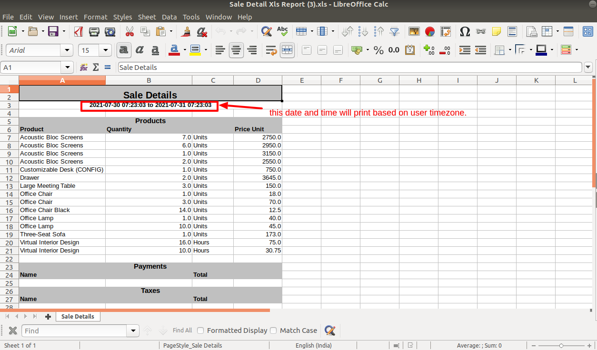Image resolution: width=597 pixels, height=350 pixels.
Task: Clear direct formatting
Action: tap(202, 32)
